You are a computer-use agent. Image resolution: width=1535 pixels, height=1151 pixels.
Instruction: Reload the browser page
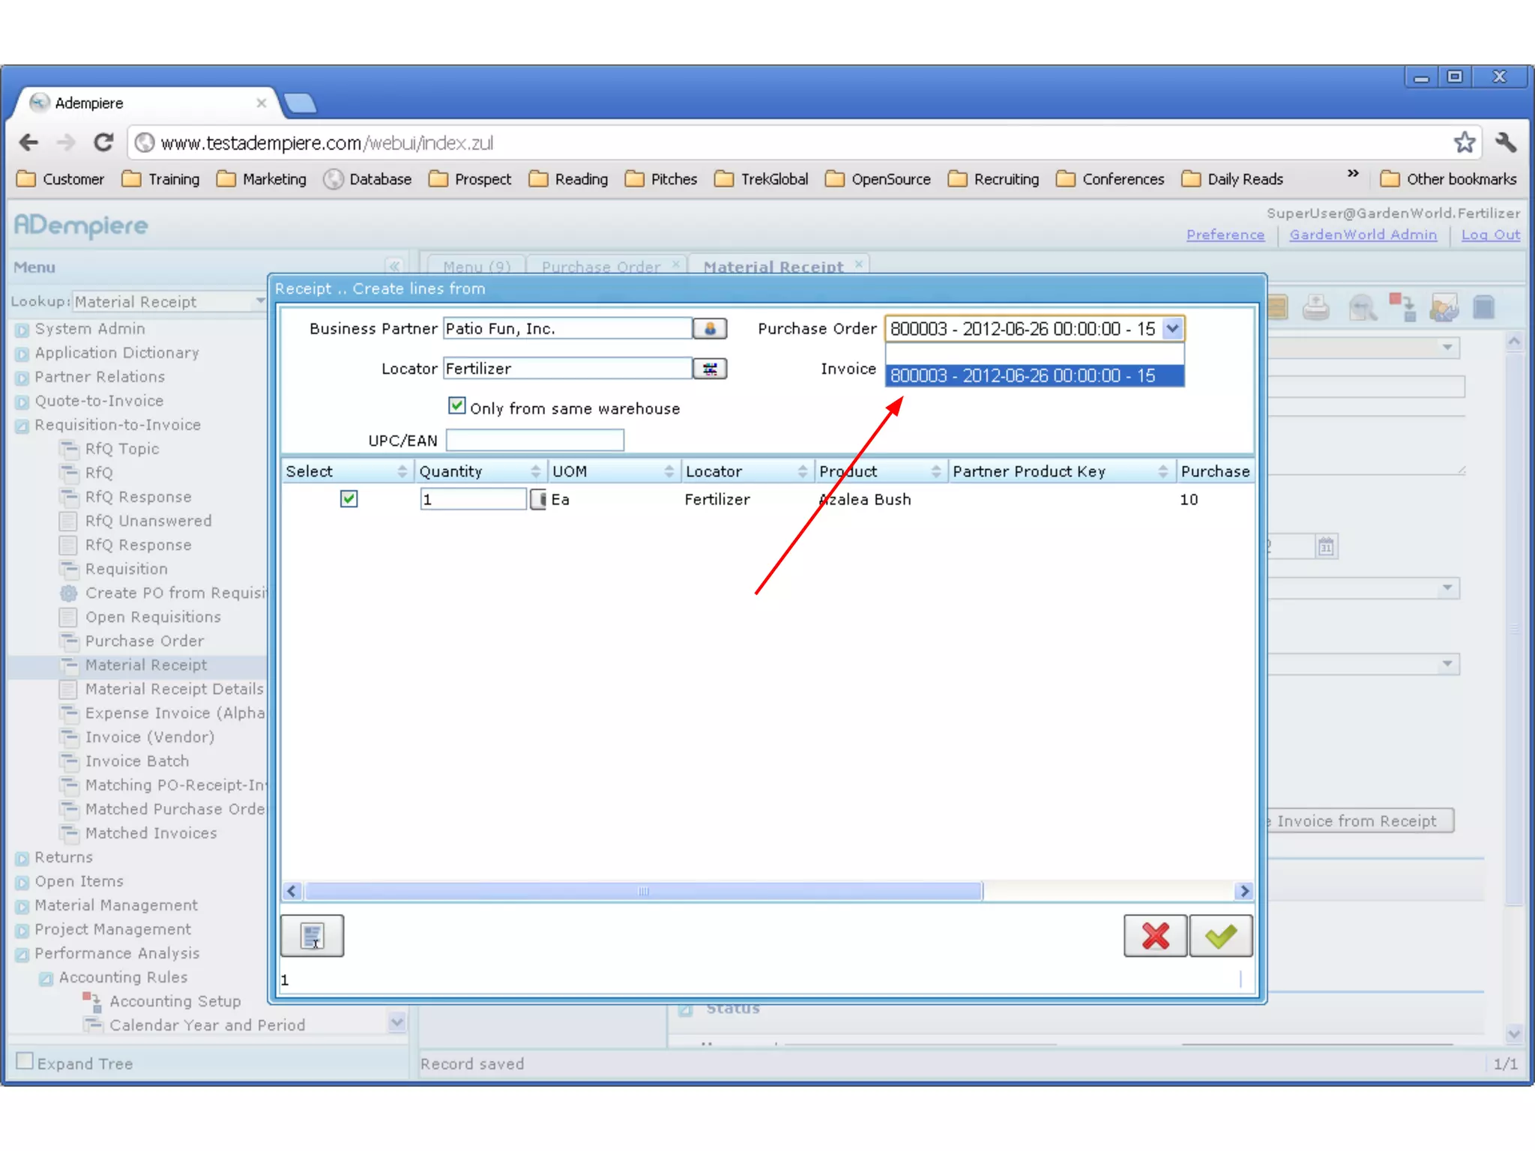[103, 142]
